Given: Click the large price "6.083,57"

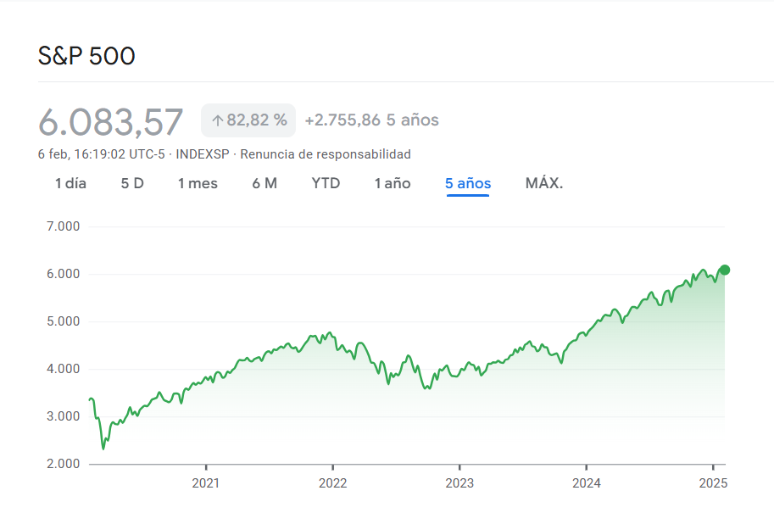Looking at the screenshot, I should point(110,120).
